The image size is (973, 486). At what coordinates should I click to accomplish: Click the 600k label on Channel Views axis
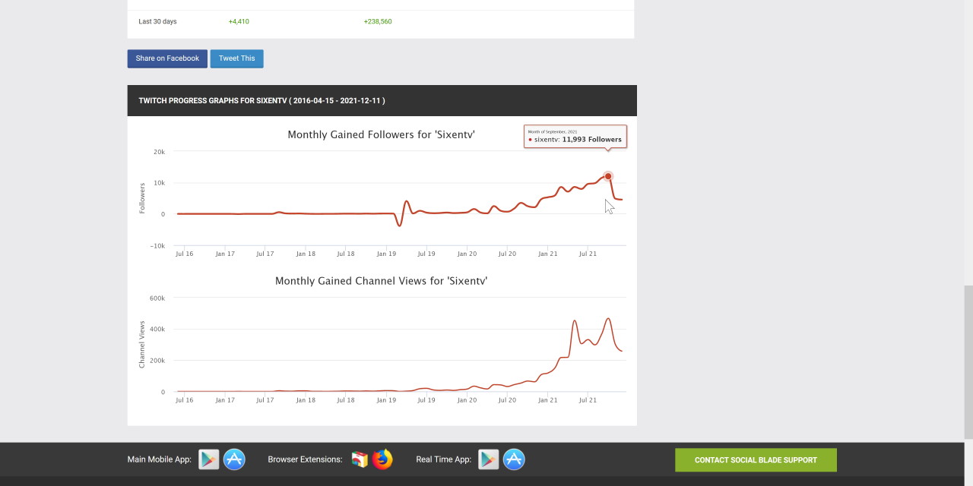[157, 298]
